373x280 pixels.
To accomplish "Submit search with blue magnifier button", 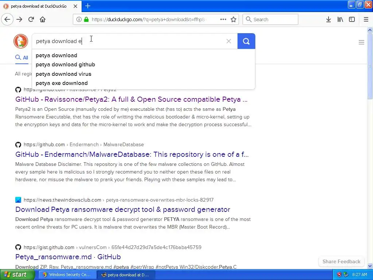I will [246, 41].
